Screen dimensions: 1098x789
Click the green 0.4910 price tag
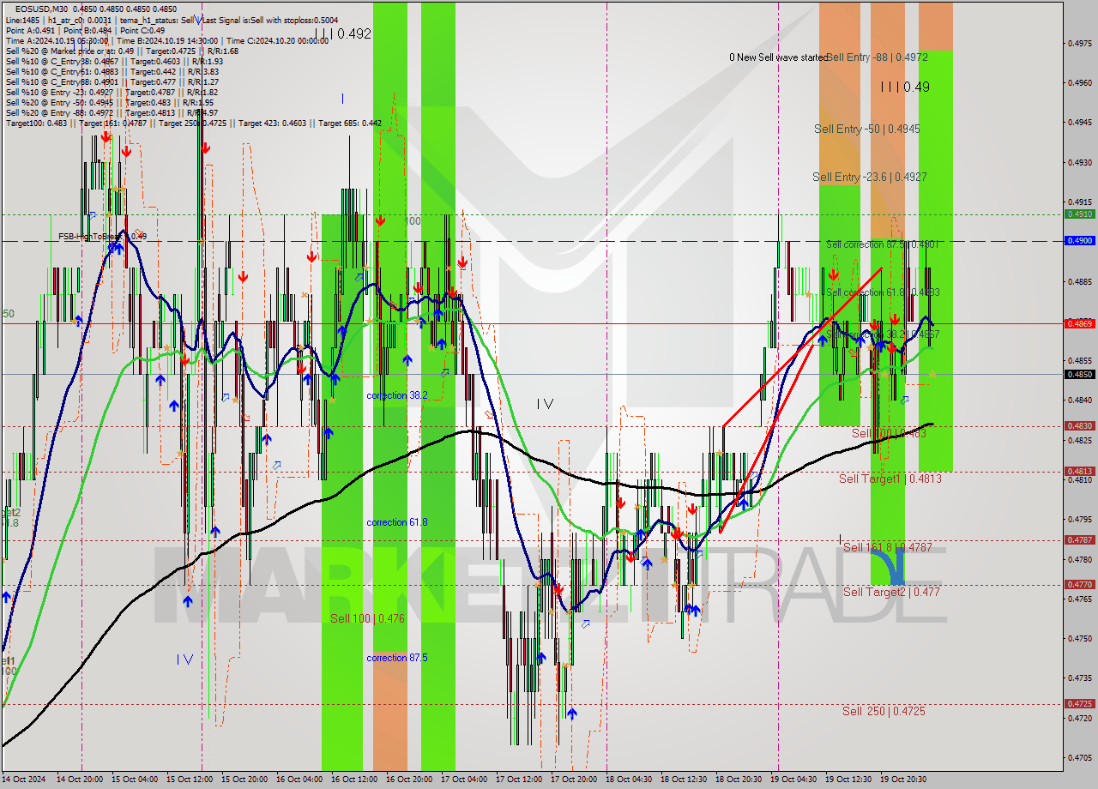[1079, 214]
